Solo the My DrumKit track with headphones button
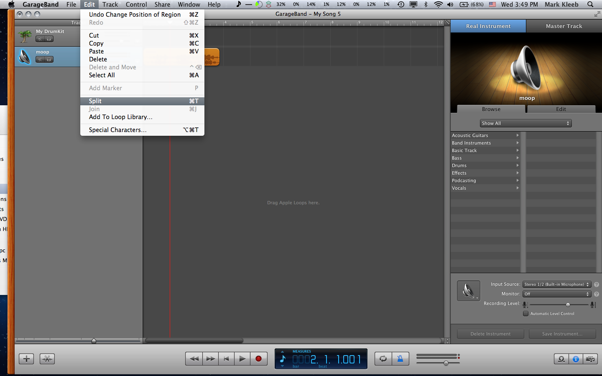The image size is (602, 376). click(x=49, y=39)
